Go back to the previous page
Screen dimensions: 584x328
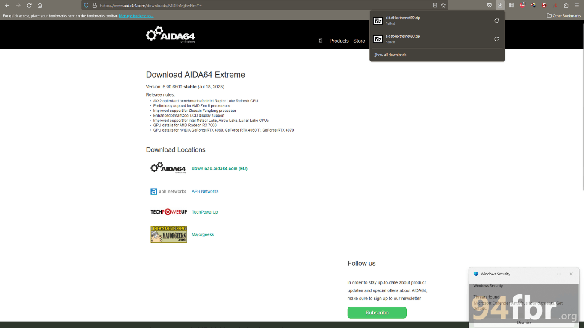[7, 6]
